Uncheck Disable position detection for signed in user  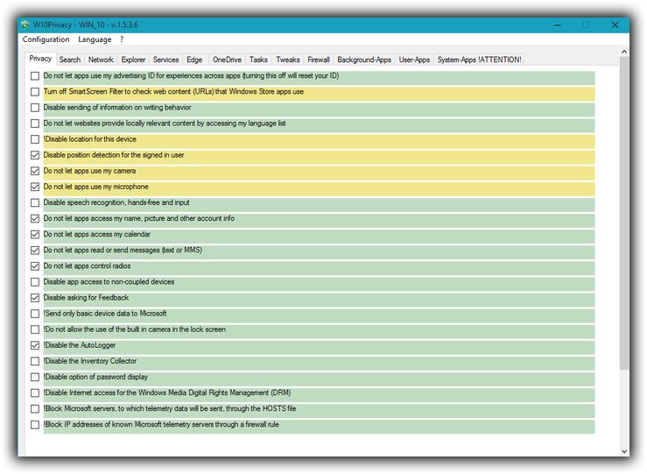tap(35, 155)
